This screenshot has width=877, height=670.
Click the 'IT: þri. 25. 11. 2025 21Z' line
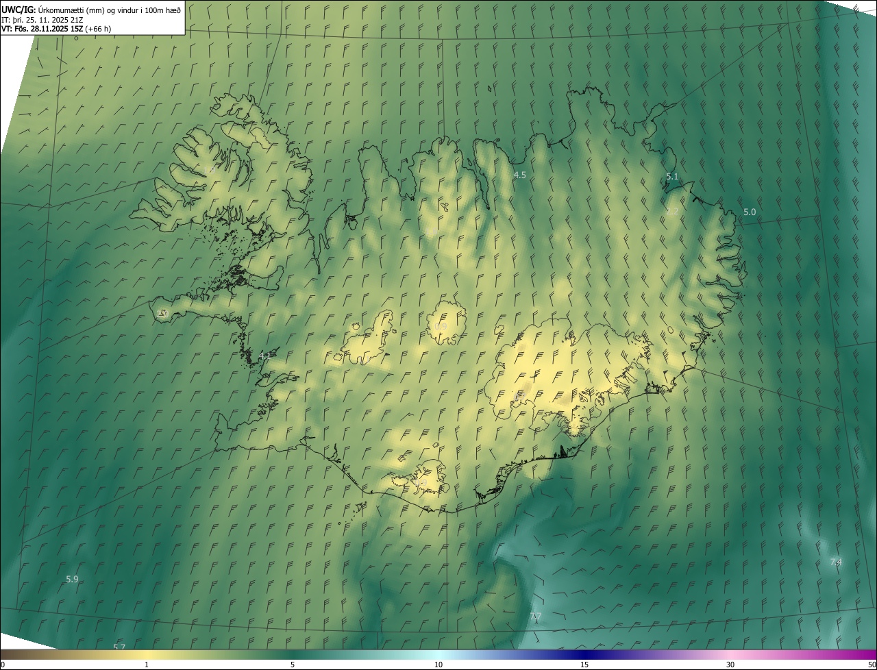[x=42, y=19]
